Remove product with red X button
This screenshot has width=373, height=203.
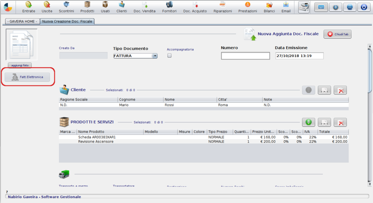pos(340,122)
